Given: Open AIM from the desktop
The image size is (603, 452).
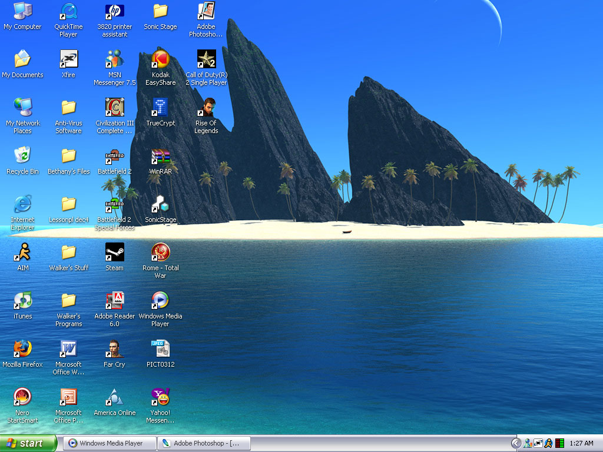Looking at the screenshot, I should (x=23, y=252).
